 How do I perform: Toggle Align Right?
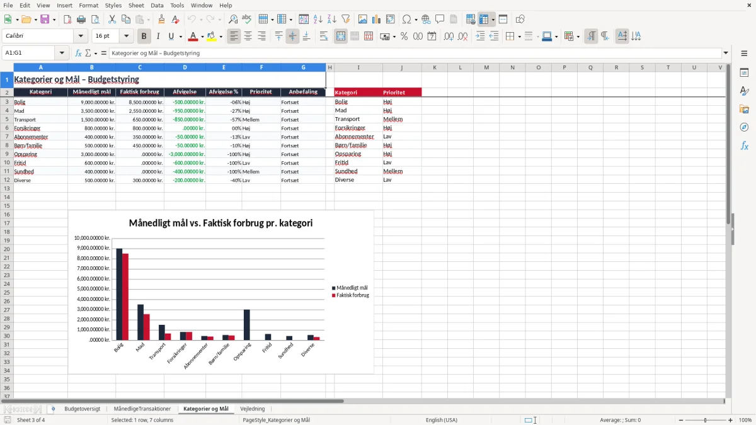tap(262, 37)
